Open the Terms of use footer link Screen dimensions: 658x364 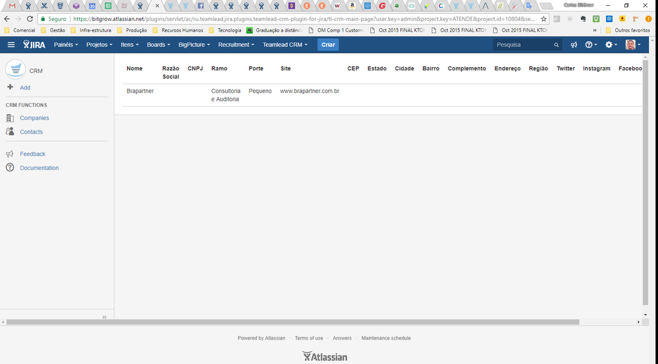(x=309, y=338)
